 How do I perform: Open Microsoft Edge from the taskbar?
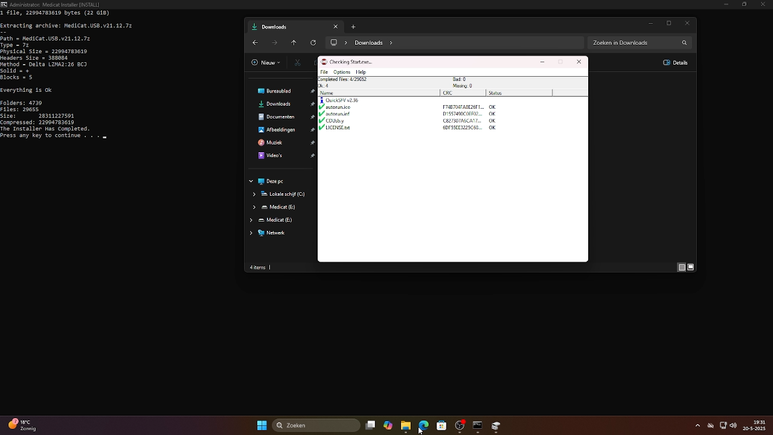424,425
